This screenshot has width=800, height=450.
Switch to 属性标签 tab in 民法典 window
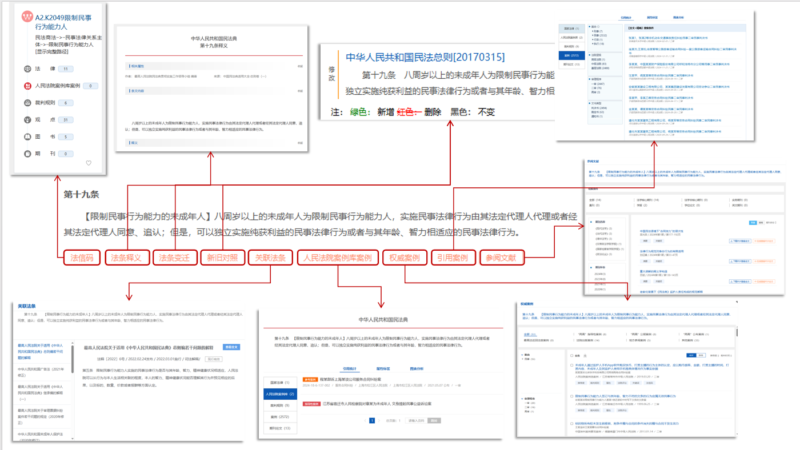coord(383,368)
